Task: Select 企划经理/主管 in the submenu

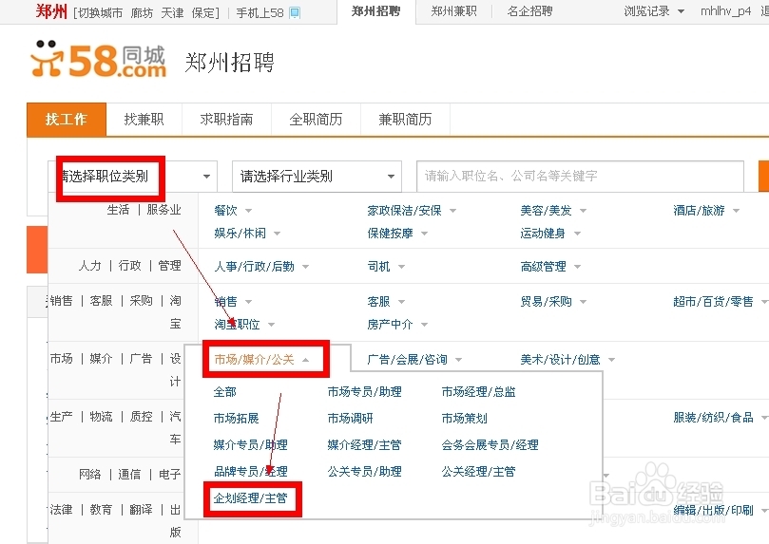Action: click(x=251, y=498)
